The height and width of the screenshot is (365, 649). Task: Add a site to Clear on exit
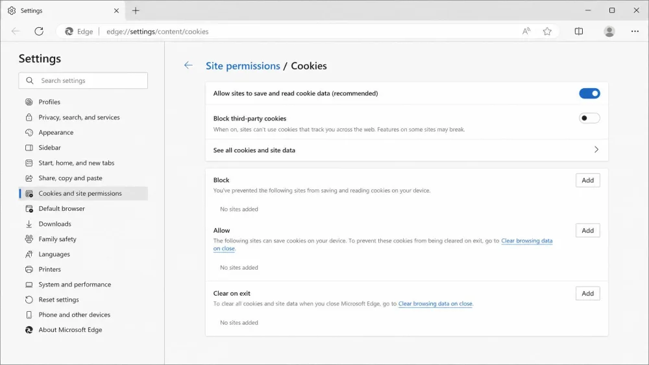[587, 294]
